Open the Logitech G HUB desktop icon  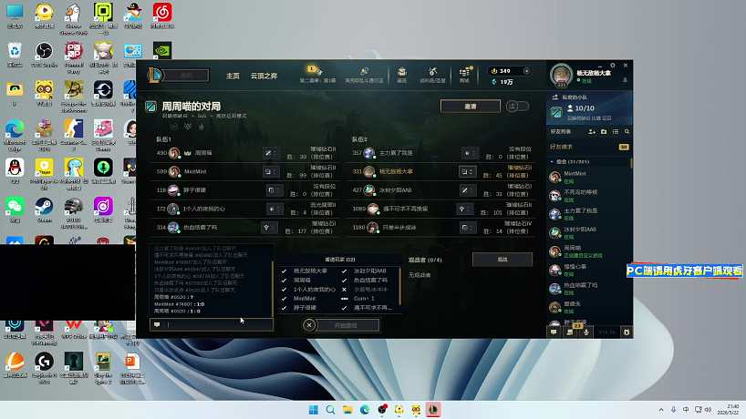pos(44,366)
